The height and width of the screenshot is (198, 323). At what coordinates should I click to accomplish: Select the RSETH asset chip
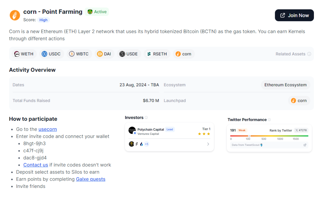[x=157, y=54]
